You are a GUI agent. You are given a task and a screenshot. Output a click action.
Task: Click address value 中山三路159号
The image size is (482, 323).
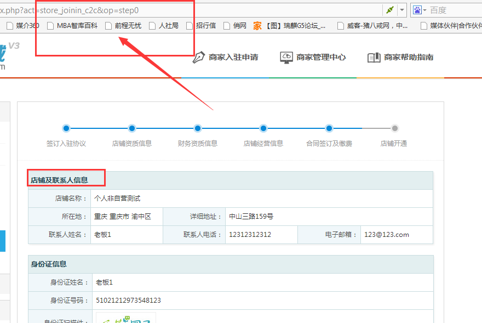click(x=251, y=217)
